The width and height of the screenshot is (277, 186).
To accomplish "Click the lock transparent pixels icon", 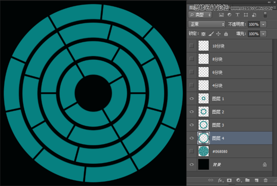I will click(203, 34).
